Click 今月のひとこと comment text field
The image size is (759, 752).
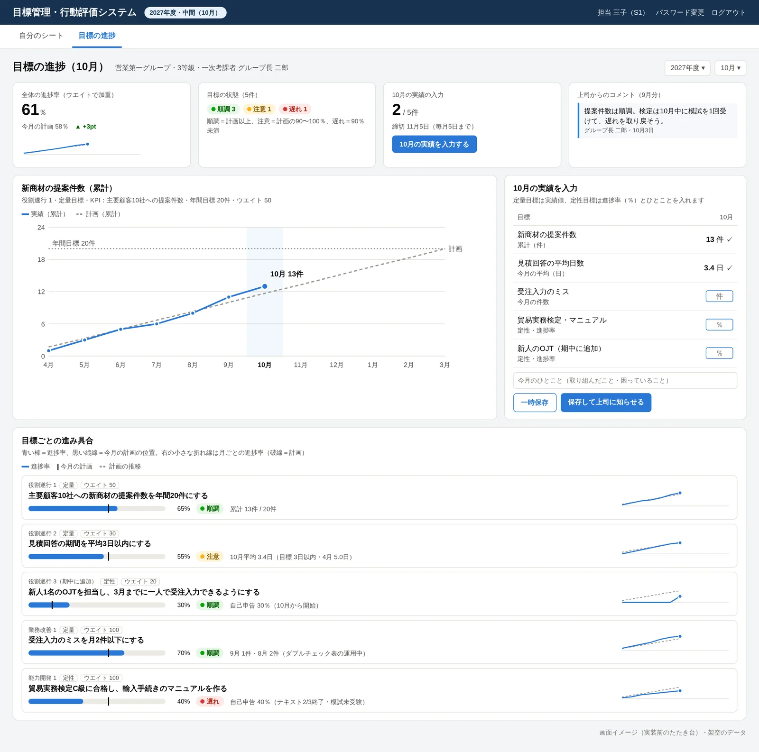625,381
